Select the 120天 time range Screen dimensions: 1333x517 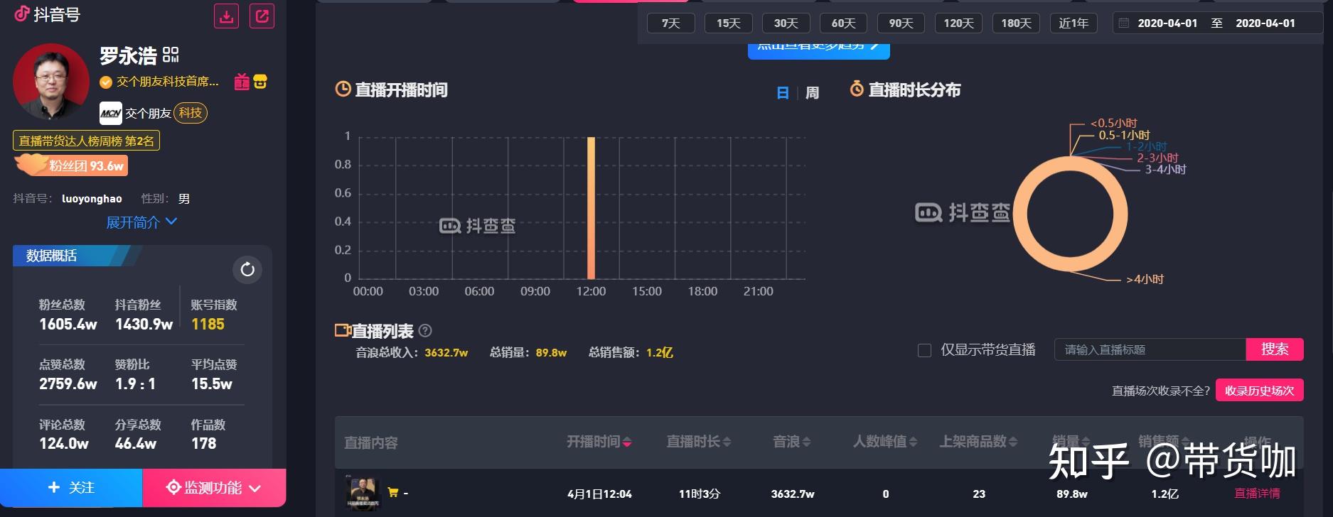point(958,23)
